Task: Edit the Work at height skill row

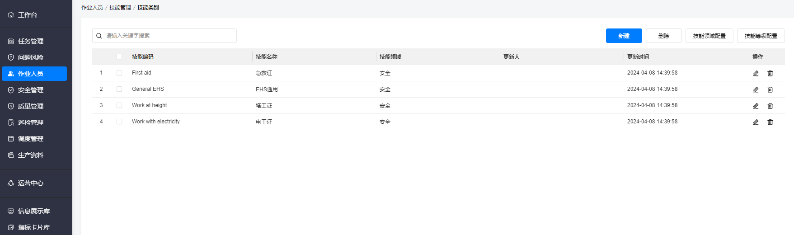Action: pos(756,106)
